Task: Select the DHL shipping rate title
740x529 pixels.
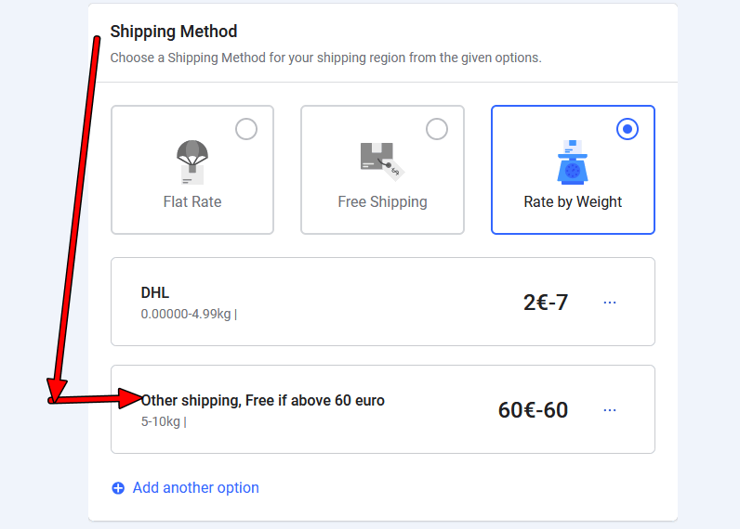Action: click(155, 293)
